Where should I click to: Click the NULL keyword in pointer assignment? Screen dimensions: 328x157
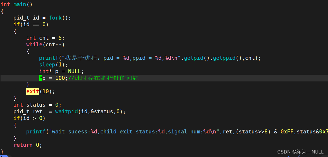coord(74,71)
